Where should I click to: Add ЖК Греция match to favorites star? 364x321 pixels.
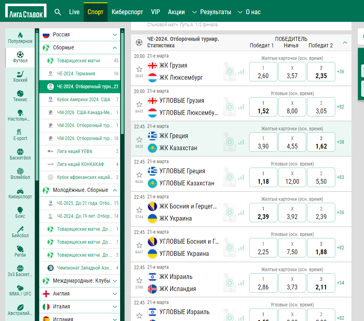tap(139, 140)
